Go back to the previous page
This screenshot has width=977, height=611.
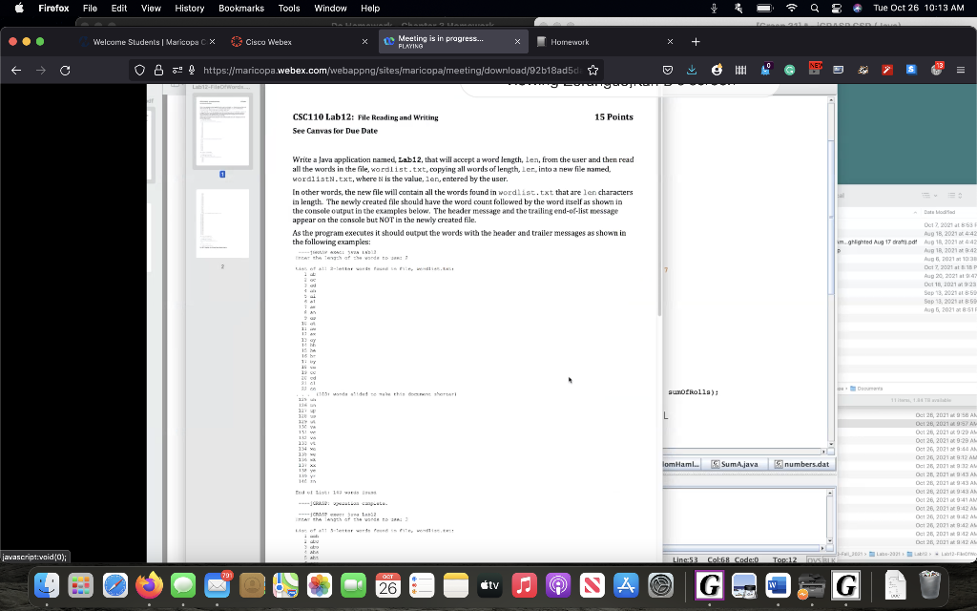click(16, 71)
